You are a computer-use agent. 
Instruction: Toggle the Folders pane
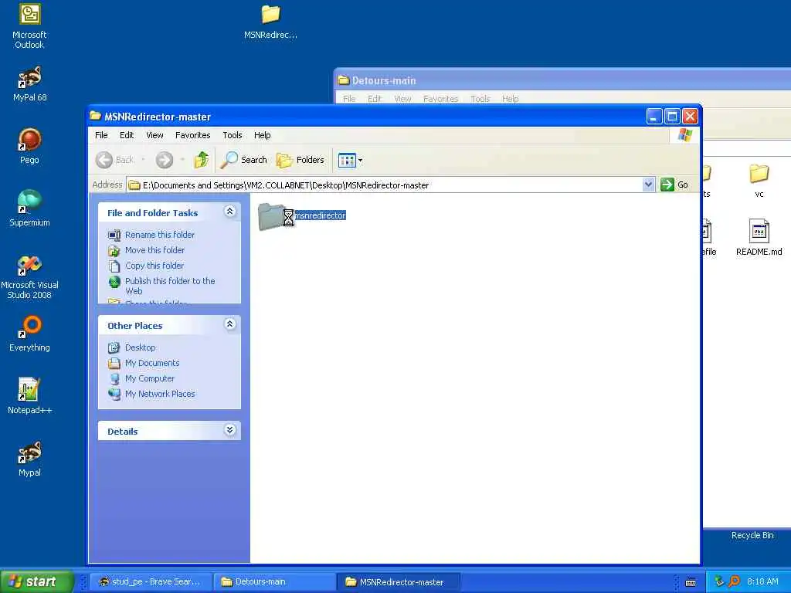300,160
